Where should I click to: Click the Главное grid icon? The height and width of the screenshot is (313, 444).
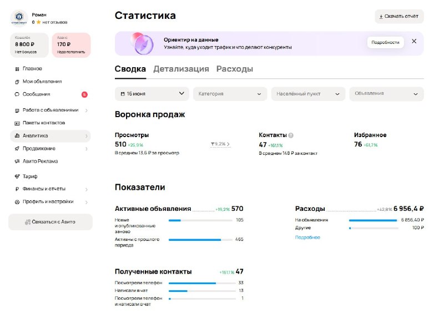17,69
